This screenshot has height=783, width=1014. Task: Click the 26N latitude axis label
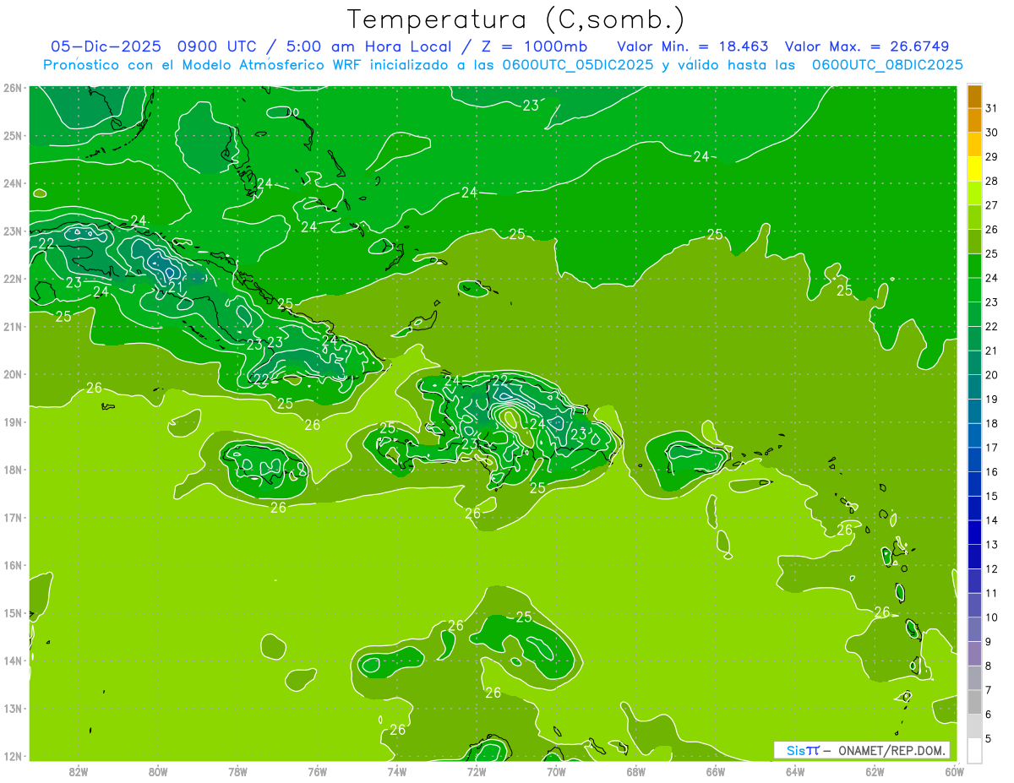tap(12, 88)
